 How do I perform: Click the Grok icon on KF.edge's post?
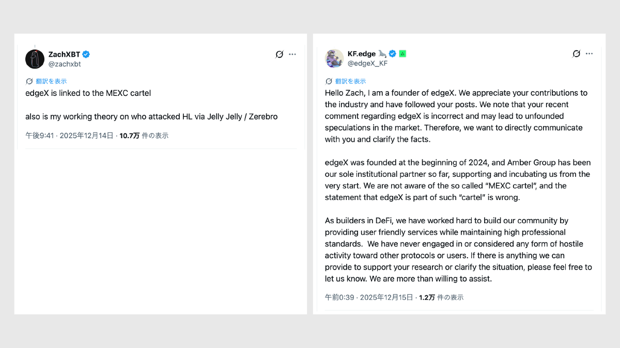pyautogui.click(x=577, y=54)
